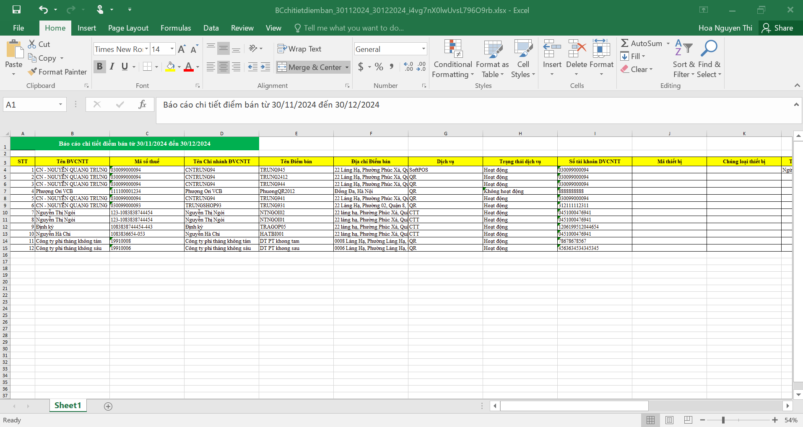Viewport: 803px width, 427px height.
Task: Switch to Page Break Preview icon
Action: [x=688, y=420]
